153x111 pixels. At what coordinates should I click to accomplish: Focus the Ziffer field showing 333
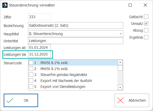click(x=39, y=17)
